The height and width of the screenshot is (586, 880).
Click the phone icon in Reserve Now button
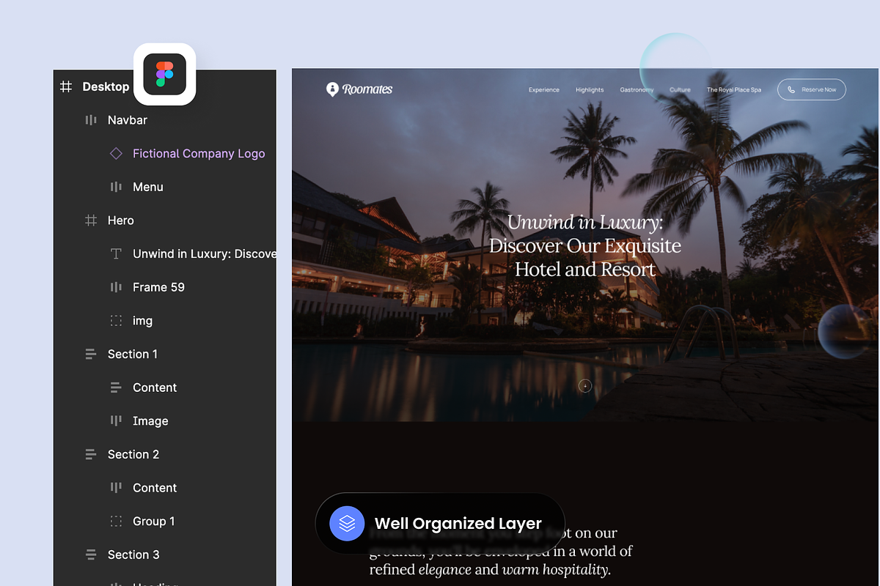click(791, 90)
